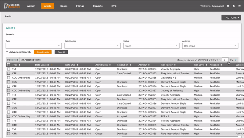Go to the Cases tab
The image size is (244, 138).
click(64, 6)
